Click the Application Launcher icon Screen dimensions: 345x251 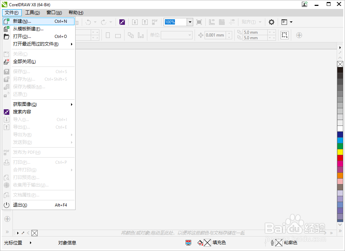coord(284,22)
